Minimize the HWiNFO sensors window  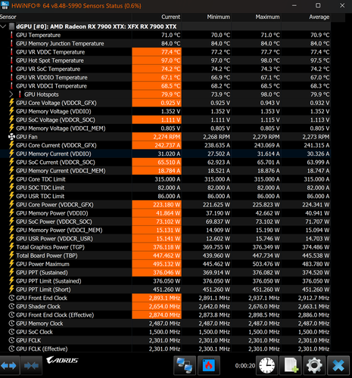(x=294, y=5)
